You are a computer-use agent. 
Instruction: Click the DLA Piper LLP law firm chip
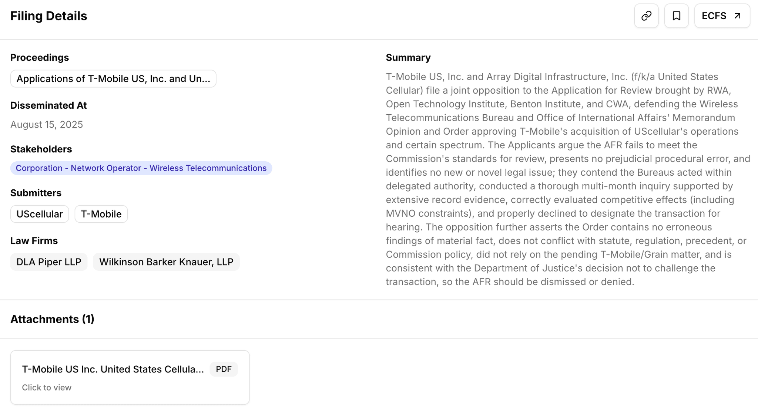pyautogui.click(x=48, y=262)
